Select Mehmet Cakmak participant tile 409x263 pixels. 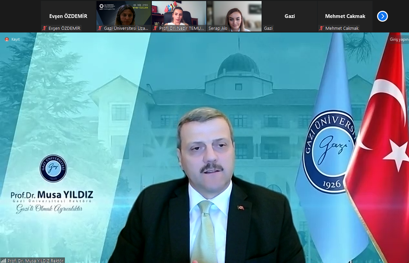(345, 16)
